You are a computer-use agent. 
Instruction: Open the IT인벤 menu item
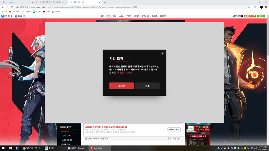108,16
